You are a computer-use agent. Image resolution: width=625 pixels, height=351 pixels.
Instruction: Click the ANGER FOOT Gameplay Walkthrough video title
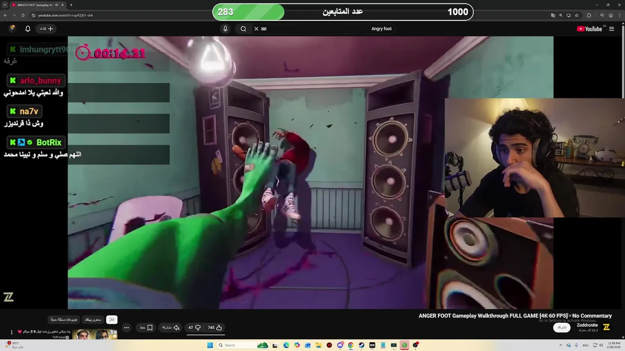click(515, 316)
